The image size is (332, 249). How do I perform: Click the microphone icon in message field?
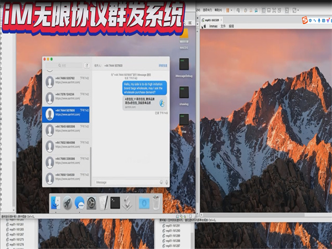167,181
